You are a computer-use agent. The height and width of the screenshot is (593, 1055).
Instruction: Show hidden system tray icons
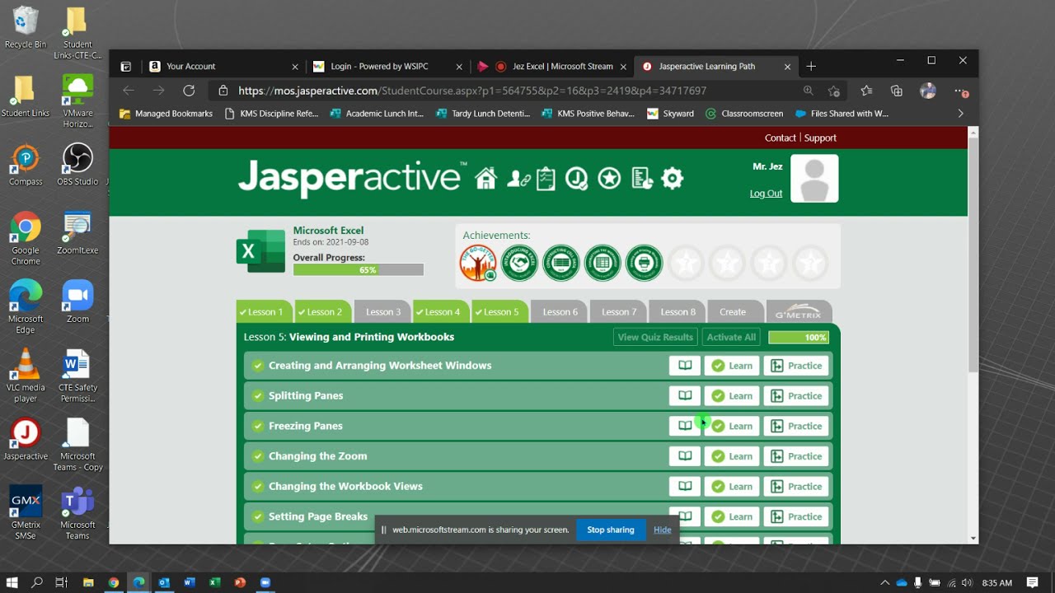tap(884, 582)
